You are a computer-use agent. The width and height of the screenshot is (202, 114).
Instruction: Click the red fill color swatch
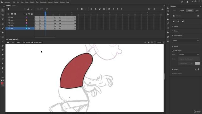[x=2, y=83]
